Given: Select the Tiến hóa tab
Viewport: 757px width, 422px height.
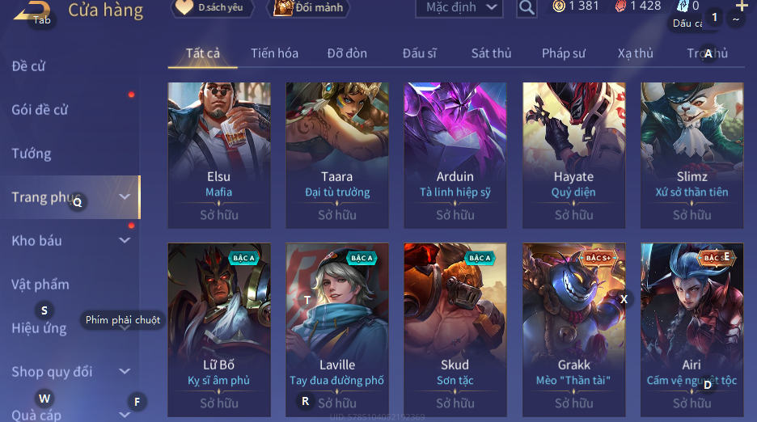Looking at the screenshot, I should tap(274, 53).
